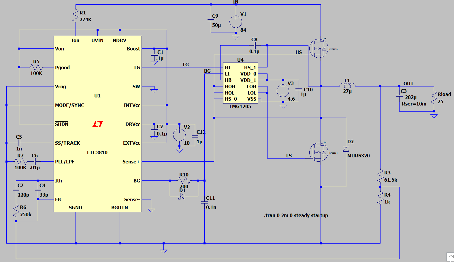Screen dimensions: 454x262
Task: Select the C10 capacitor symbol
Action: [299, 89]
